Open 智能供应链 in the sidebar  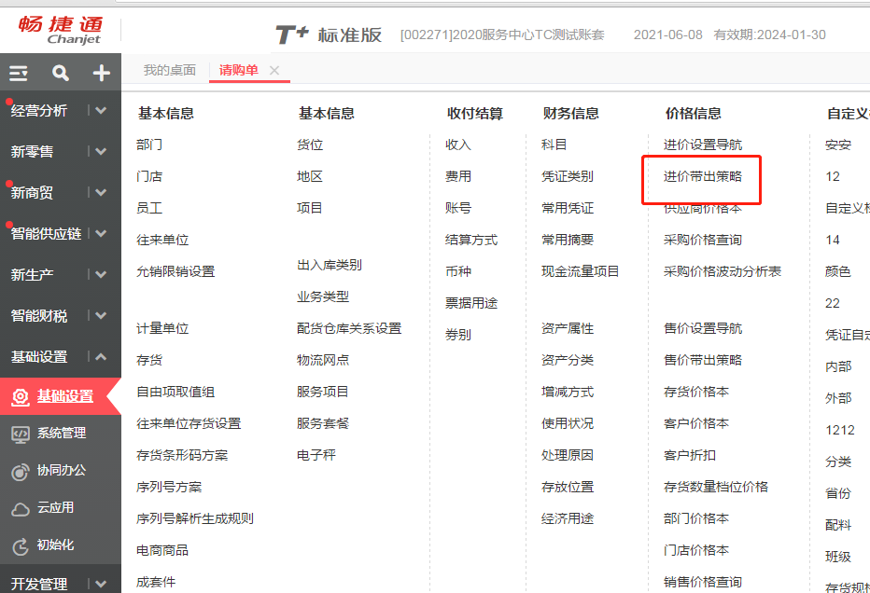point(46,234)
